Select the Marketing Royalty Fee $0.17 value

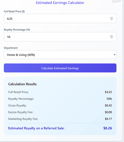[108, 119]
